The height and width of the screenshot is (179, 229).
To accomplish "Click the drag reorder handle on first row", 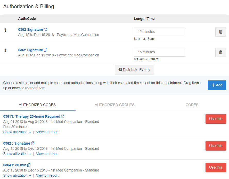I will pyautogui.click(x=5, y=30).
